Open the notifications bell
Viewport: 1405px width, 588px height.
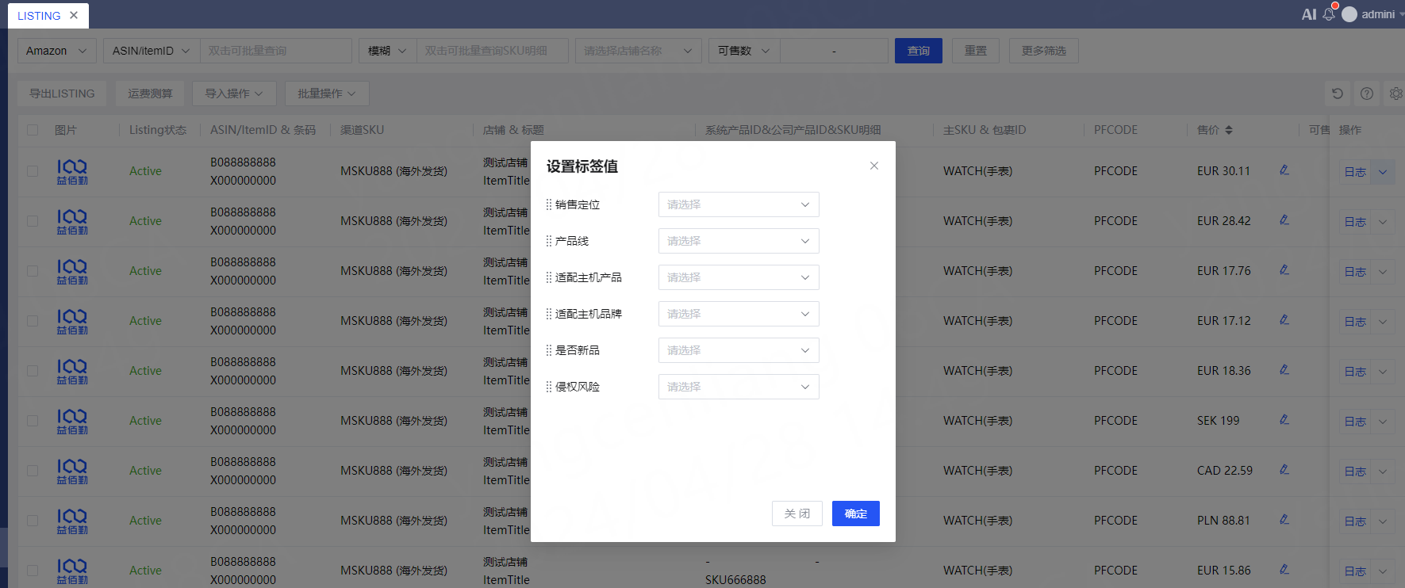tap(1329, 14)
